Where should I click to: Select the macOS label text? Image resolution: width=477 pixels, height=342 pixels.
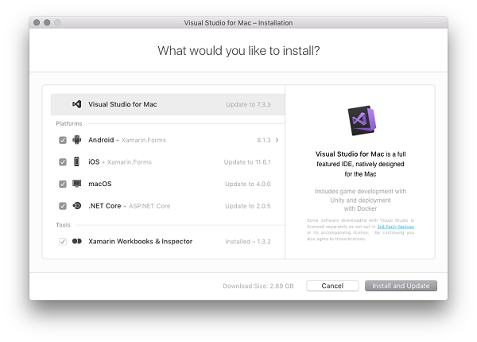click(100, 184)
